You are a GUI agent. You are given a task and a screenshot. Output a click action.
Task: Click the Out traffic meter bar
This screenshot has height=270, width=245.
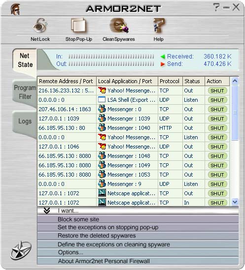[111, 64]
